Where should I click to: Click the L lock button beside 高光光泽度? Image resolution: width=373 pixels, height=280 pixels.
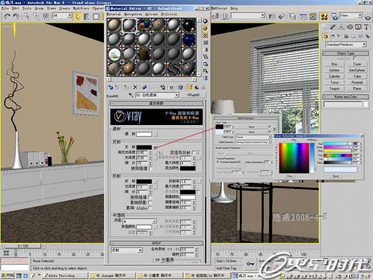click(160, 152)
